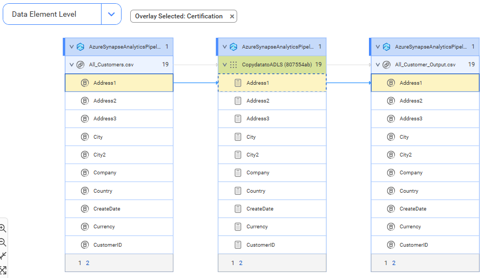Select CreateDate in All_Customers.csv
This screenshot has height=278, width=490.
coord(119,209)
